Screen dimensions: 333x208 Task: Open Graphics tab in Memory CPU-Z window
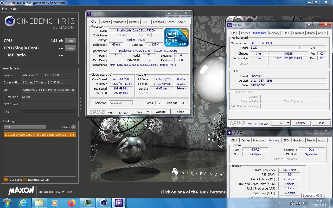coord(299,140)
